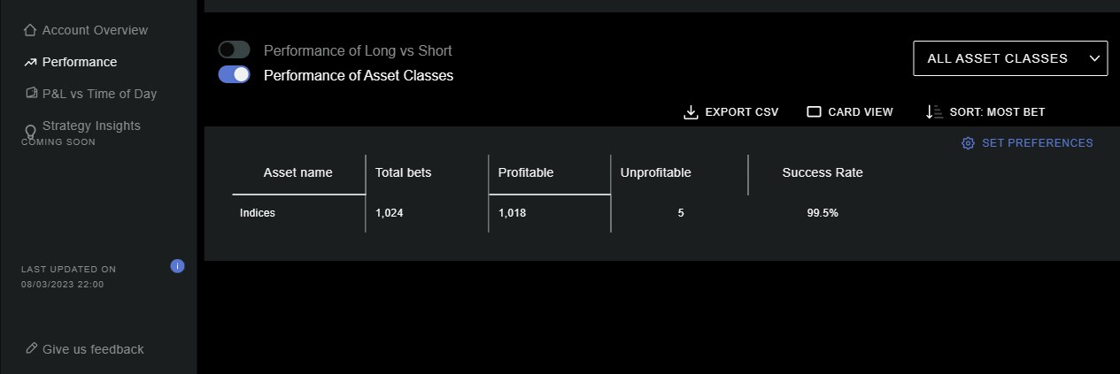Open the Sort: Most Bet sorting option
The width and height of the screenshot is (1120, 374).
(x=985, y=112)
